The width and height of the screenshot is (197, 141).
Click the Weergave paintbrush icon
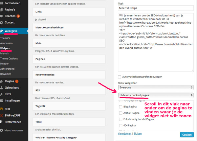(1, 31)
